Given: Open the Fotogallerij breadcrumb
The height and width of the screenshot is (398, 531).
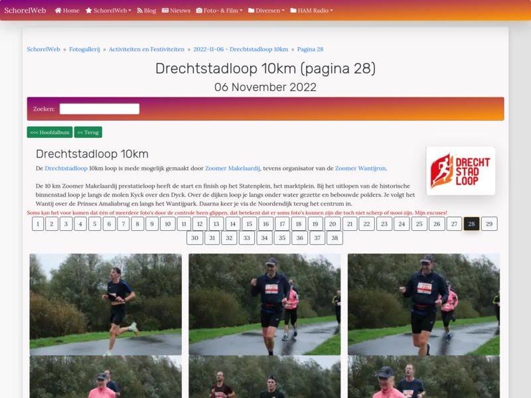Looking at the screenshot, I should tap(84, 49).
